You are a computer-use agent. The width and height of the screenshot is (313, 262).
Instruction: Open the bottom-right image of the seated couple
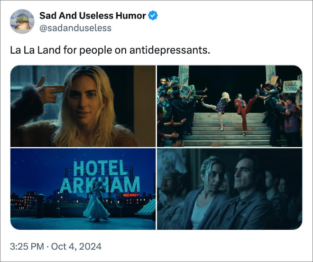(230, 189)
